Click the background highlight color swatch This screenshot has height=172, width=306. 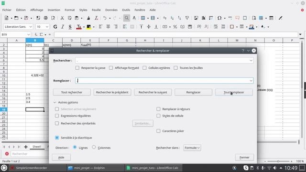pyautogui.click(x=88, y=27)
